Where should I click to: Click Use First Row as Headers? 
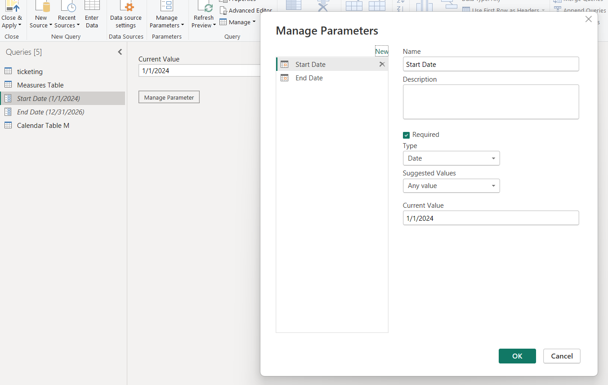point(503,10)
